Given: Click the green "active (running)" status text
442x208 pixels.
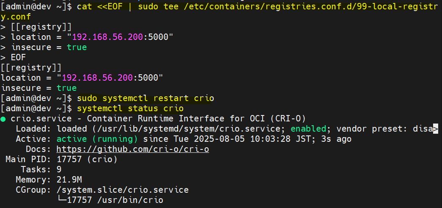Looking at the screenshot, I should tap(97, 139).
